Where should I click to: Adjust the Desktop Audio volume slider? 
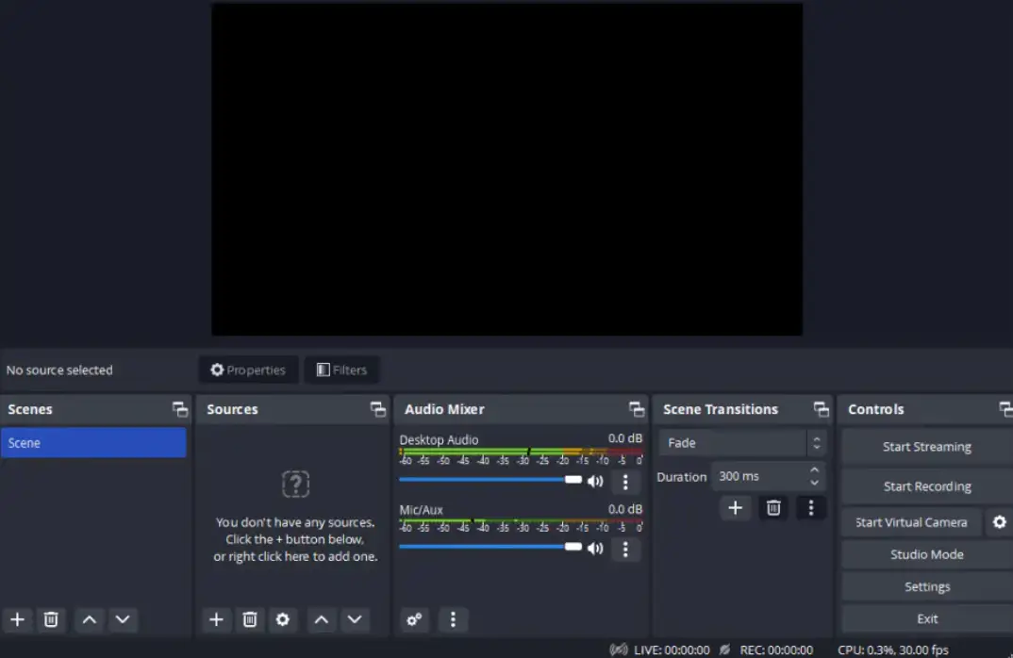pyautogui.click(x=573, y=479)
